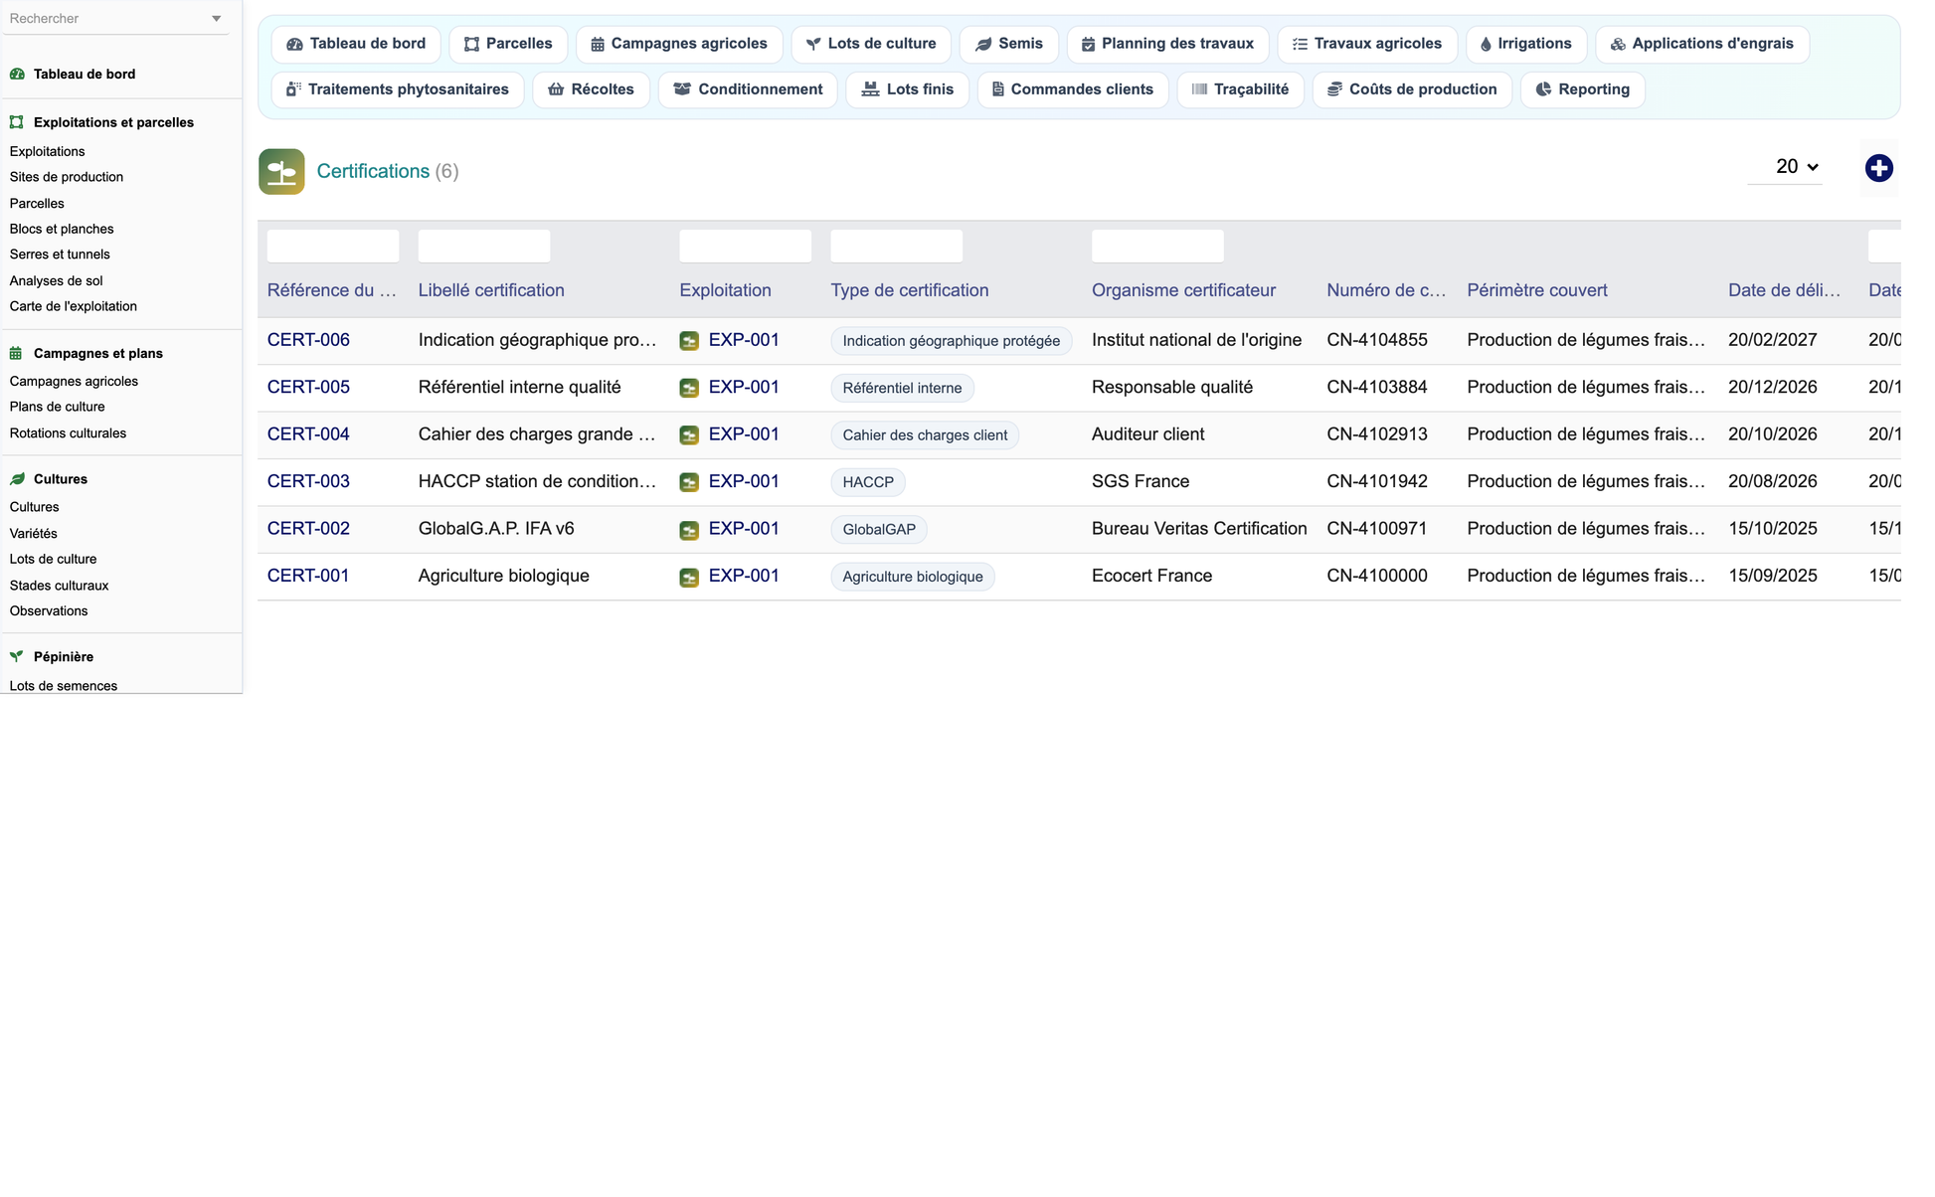Screen dimensions: 1935x1197
Task: Select Rotations culturales in sidebar
Action: pos(68,433)
